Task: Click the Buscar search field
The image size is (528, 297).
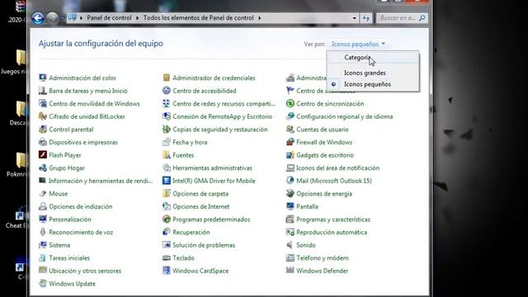Action: point(398,18)
